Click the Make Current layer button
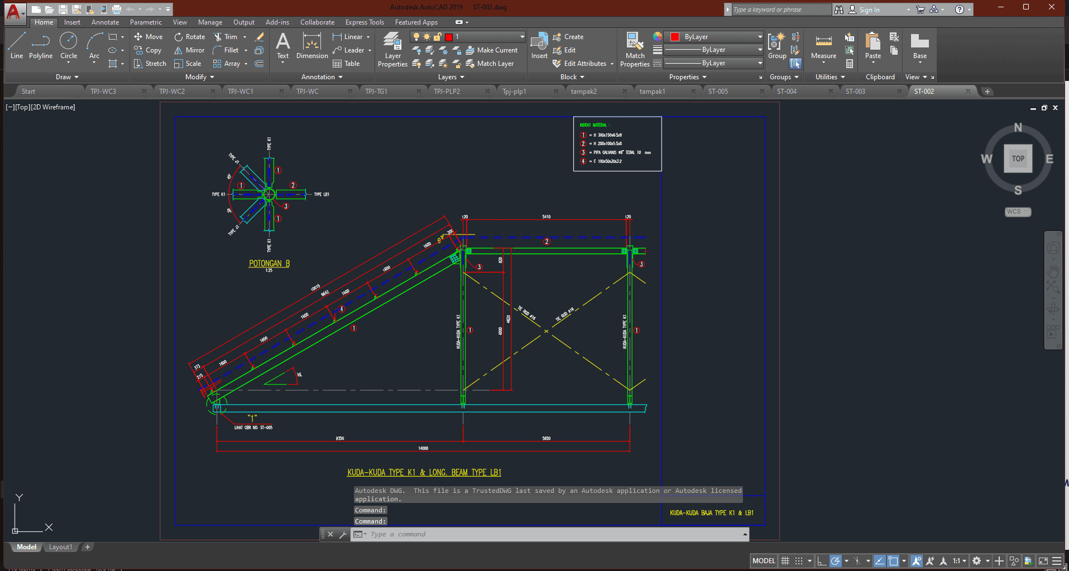The width and height of the screenshot is (1069, 571). [x=491, y=50]
